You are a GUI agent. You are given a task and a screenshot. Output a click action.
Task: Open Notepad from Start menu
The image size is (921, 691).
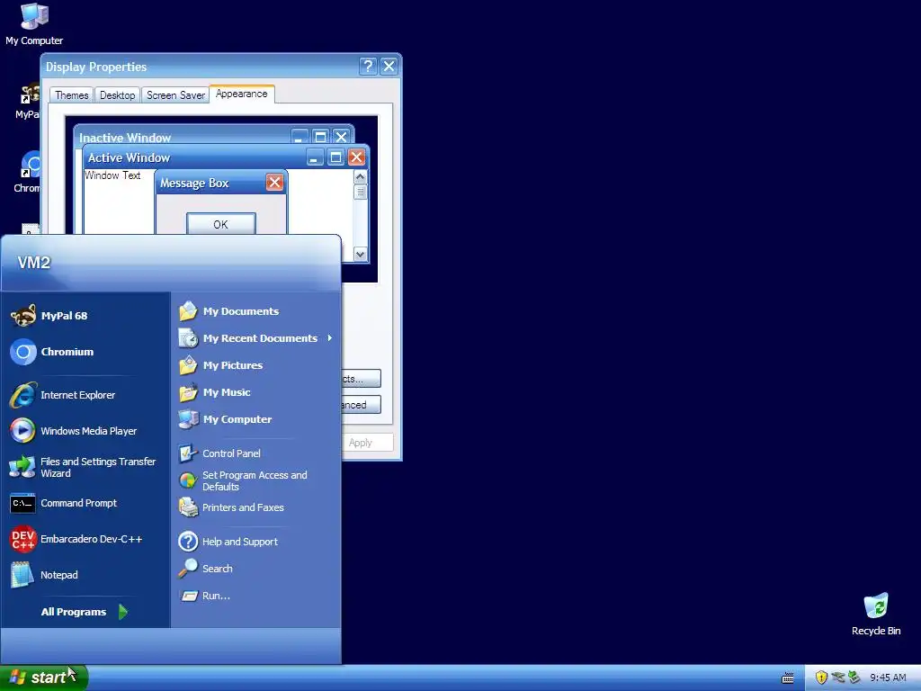coord(85,575)
